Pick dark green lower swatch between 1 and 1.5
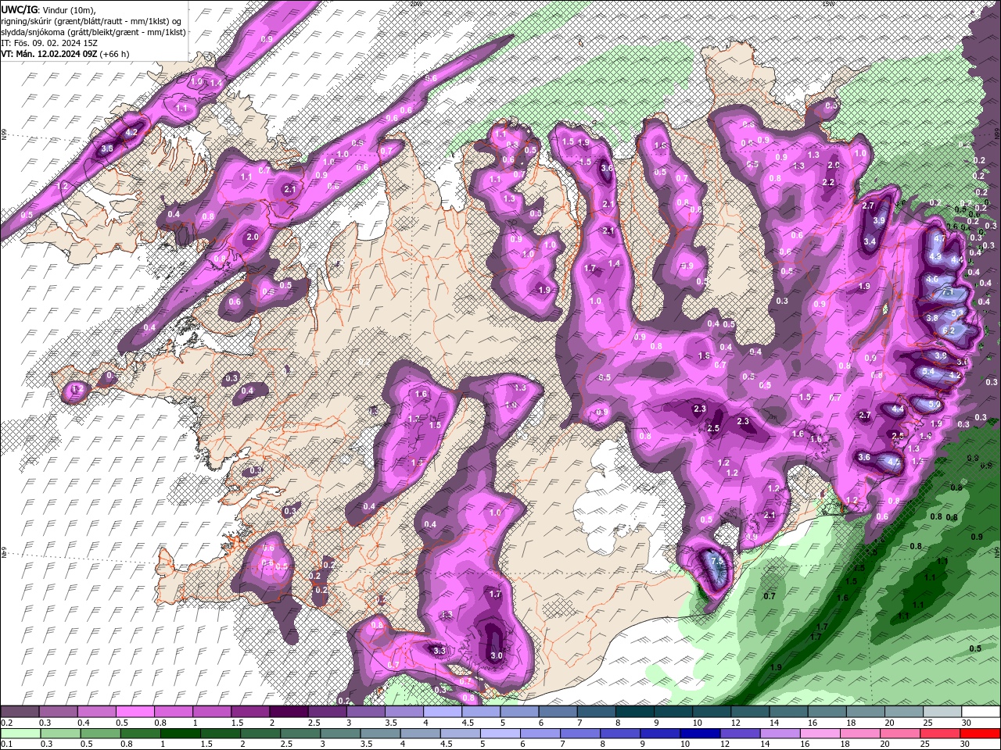The height and width of the screenshot is (750, 1001). pos(181,733)
